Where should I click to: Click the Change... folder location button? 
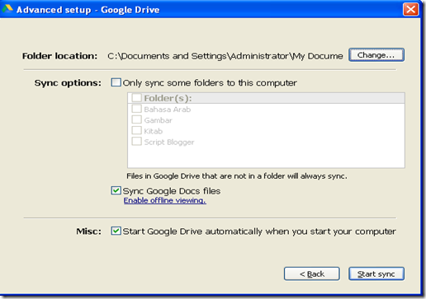[x=376, y=55]
